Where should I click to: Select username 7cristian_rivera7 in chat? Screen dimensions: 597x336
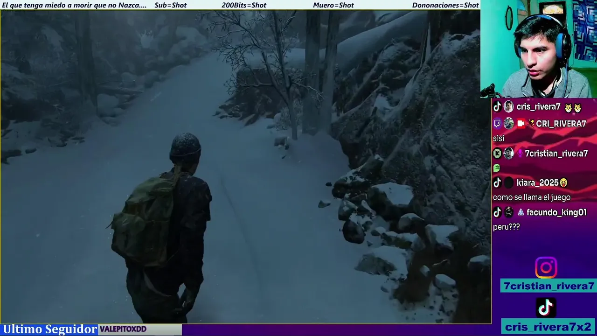[556, 154]
